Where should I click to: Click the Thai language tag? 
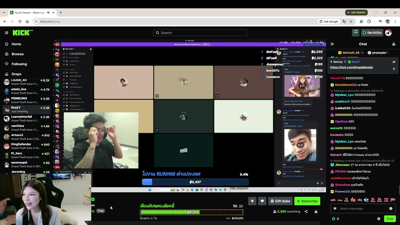pos(100,211)
